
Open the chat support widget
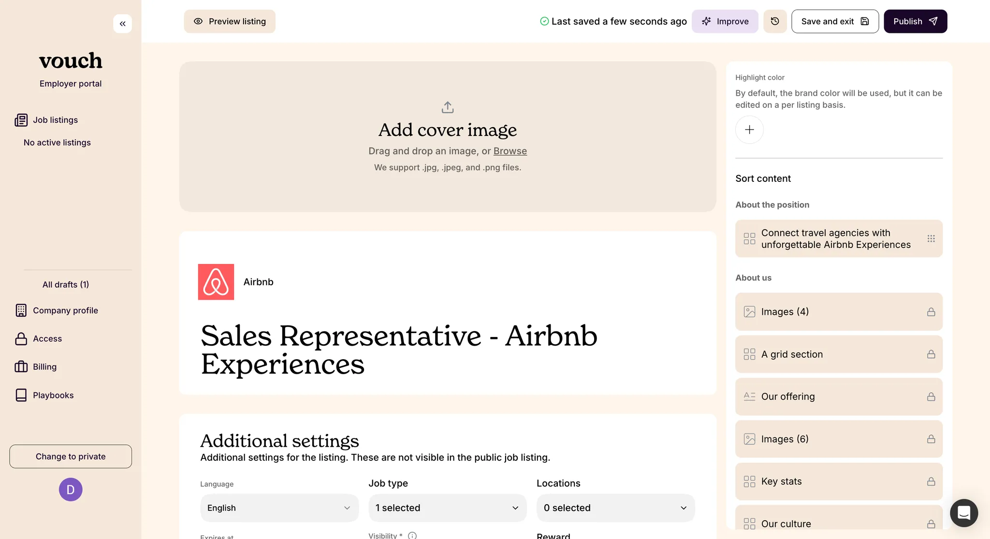pyautogui.click(x=964, y=513)
